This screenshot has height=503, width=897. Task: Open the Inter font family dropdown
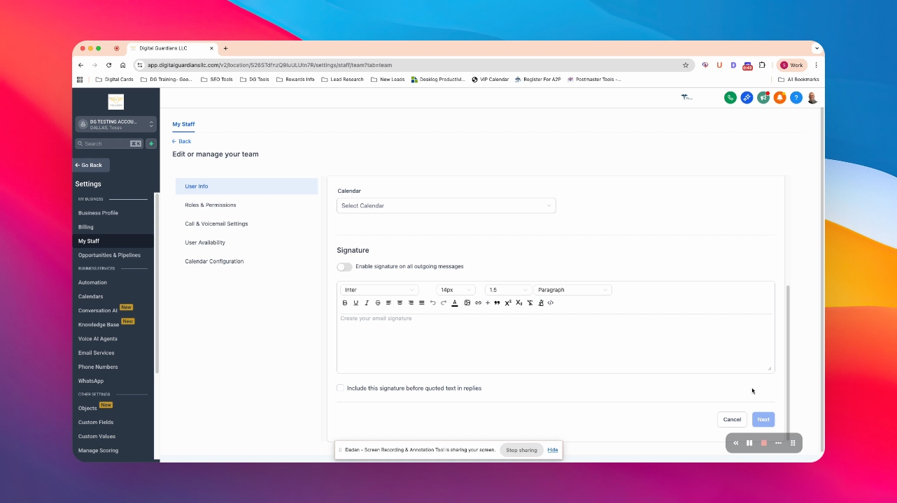pyautogui.click(x=379, y=290)
